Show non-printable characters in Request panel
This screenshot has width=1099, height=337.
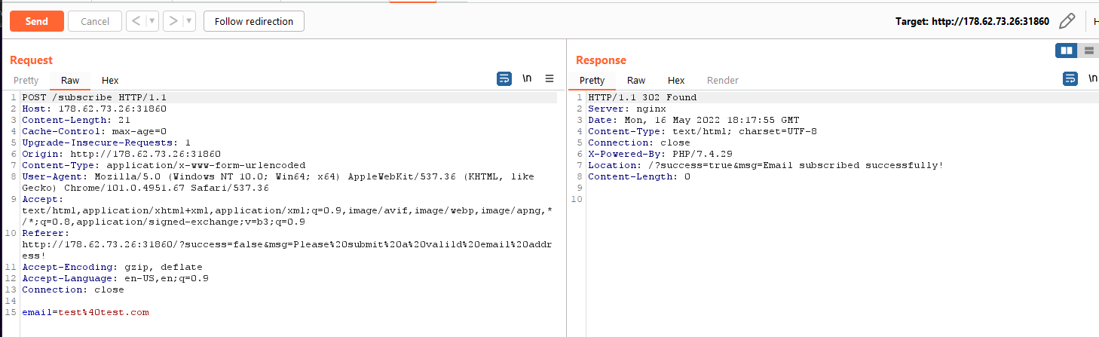click(528, 79)
